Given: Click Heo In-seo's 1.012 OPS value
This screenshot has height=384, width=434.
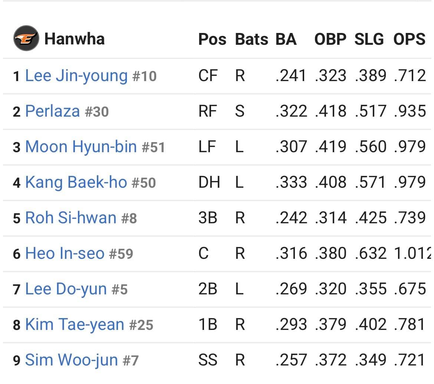Looking at the screenshot, I should pos(412,253).
